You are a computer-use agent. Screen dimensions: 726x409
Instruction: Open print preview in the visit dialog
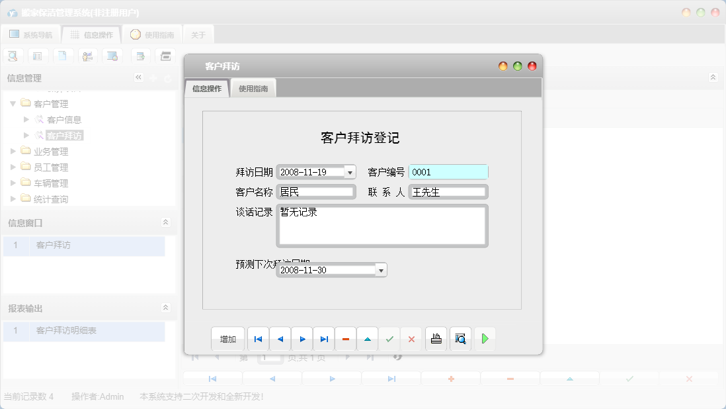460,339
